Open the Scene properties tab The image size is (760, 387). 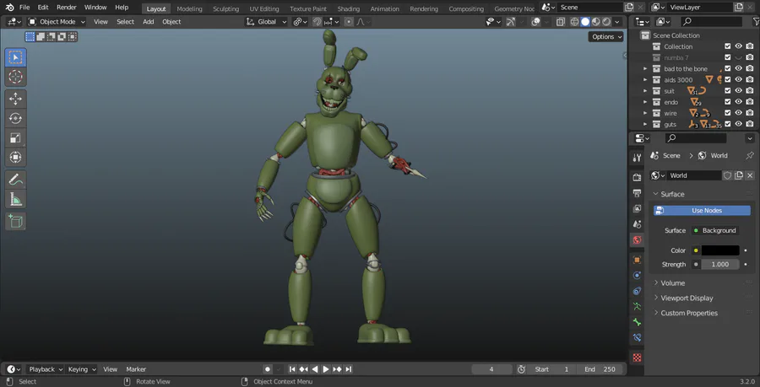point(637,224)
